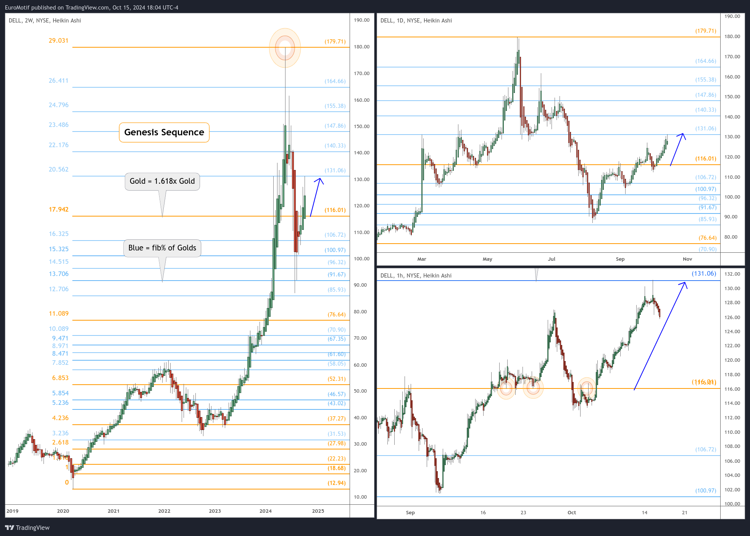Click the (76.64) price label in the 2W chart

[337, 315]
